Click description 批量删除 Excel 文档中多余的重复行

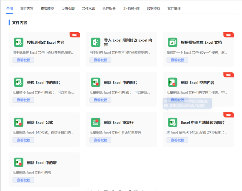click(115, 133)
